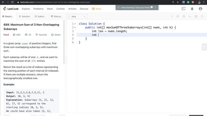Click inside editor line 4 after int
Image resolution: width=207 pixels, height=116 pixels.
pyautogui.click(x=98, y=35)
